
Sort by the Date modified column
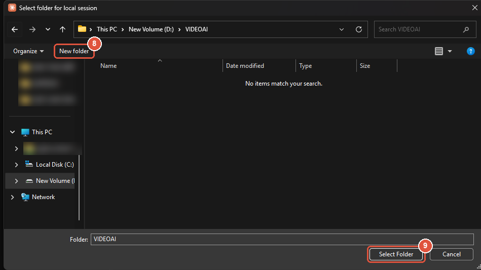tap(245, 66)
